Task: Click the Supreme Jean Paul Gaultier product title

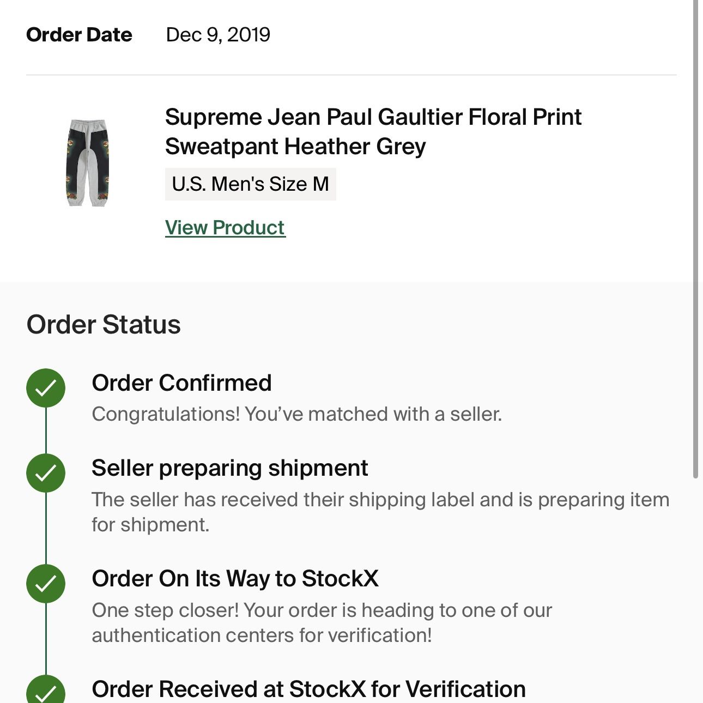Action: (374, 131)
